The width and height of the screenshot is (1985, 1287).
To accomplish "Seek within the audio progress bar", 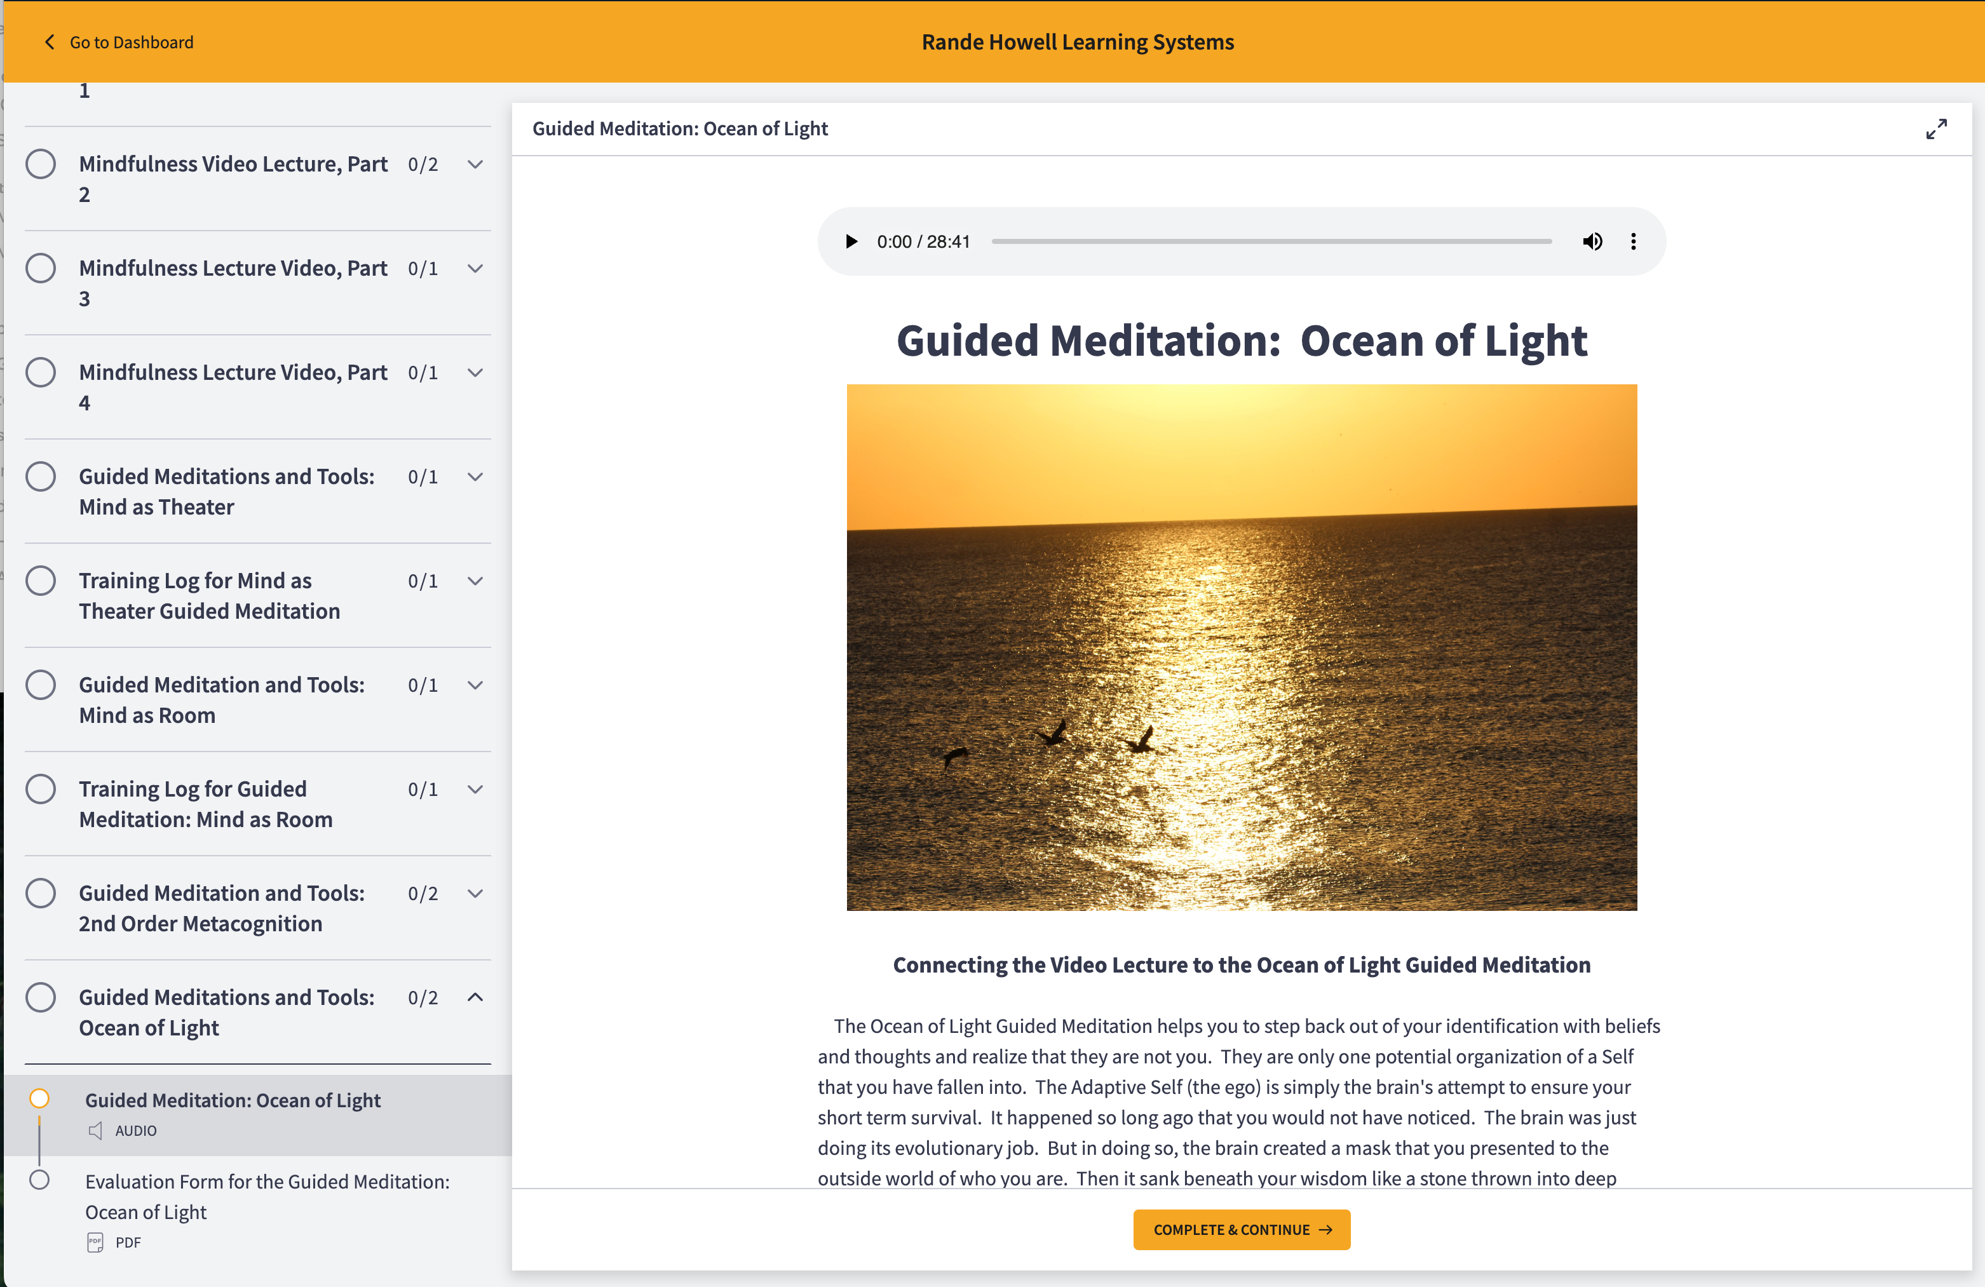I will [x=1270, y=242].
